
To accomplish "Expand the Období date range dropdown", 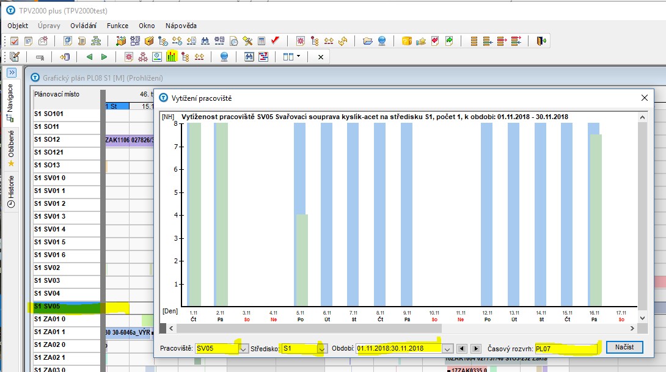I will pos(447,349).
